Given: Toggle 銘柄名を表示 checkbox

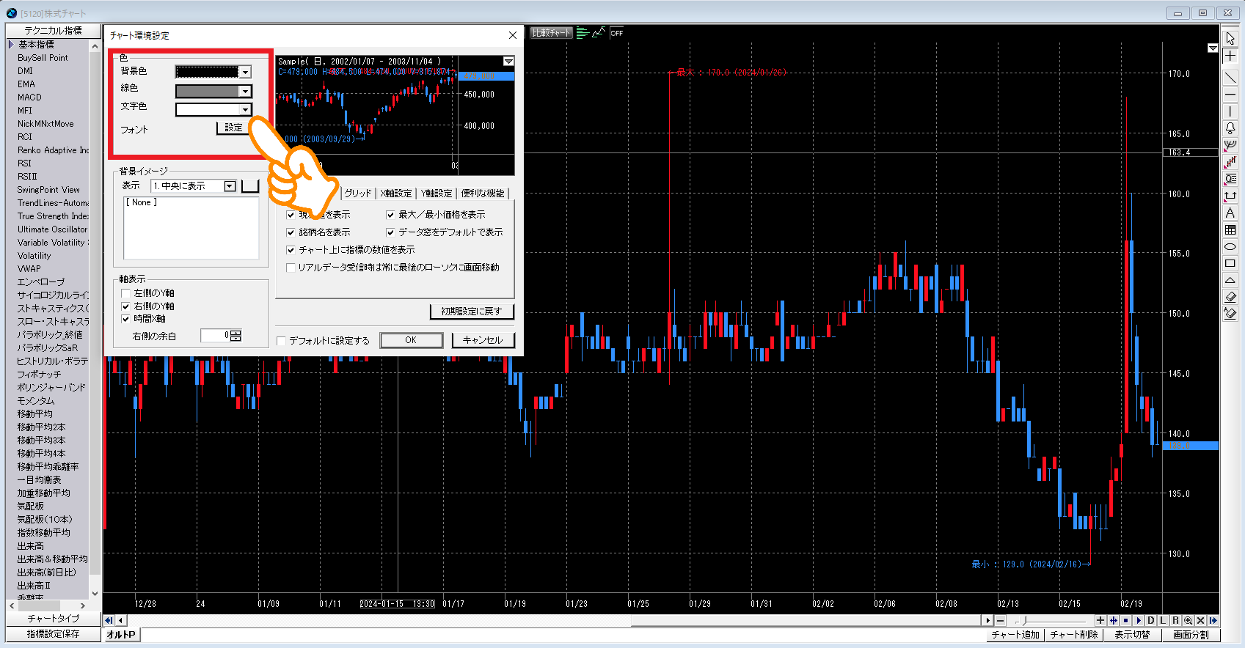Looking at the screenshot, I should [x=291, y=232].
